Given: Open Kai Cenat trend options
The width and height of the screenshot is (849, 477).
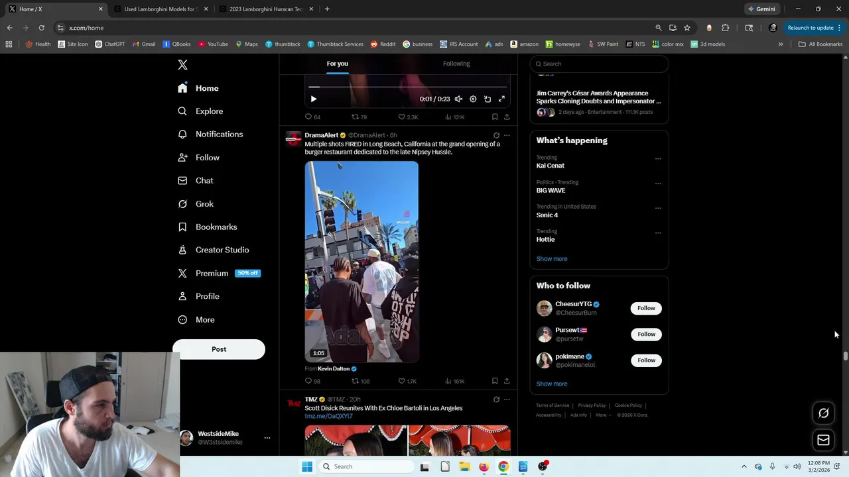Looking at the screenshot, I should click(x=658, y=158).
